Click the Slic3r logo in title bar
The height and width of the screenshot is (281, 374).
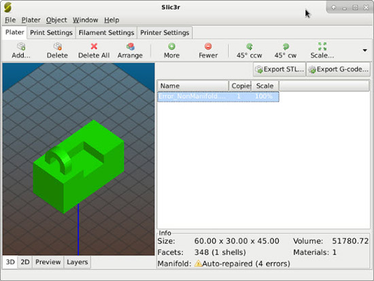coord(7,7)
